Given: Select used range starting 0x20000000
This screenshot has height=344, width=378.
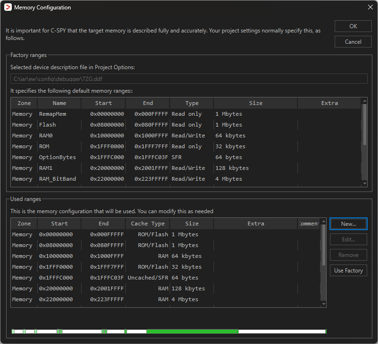Looking at the screenshot, I should click(x=165, y=288).
